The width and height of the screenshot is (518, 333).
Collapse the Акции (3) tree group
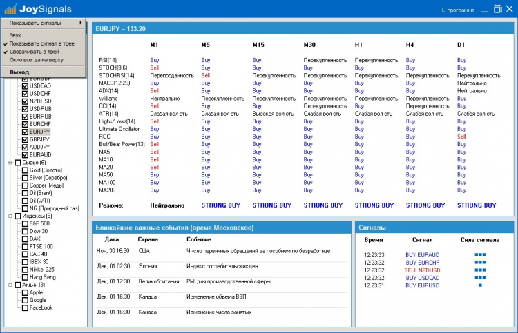10,285
